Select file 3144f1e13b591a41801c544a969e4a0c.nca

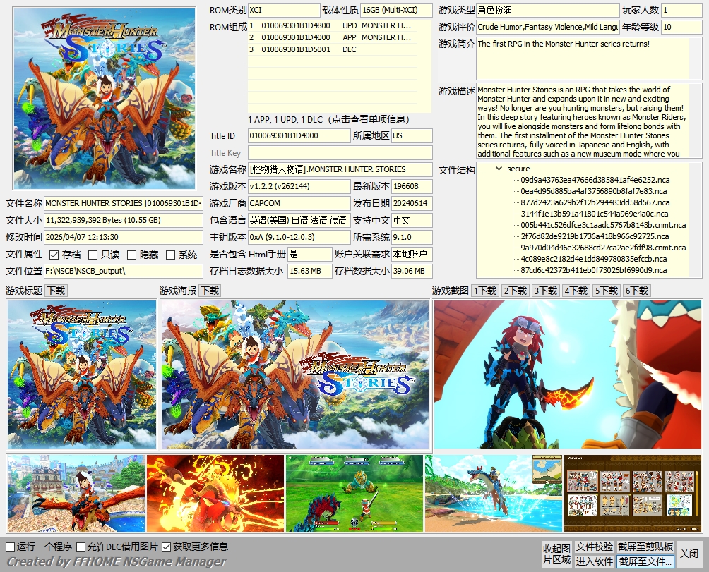[594, 214]
